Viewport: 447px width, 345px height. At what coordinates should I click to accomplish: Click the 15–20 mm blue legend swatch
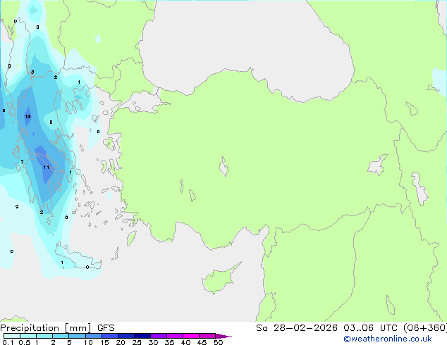pos(109,336)
